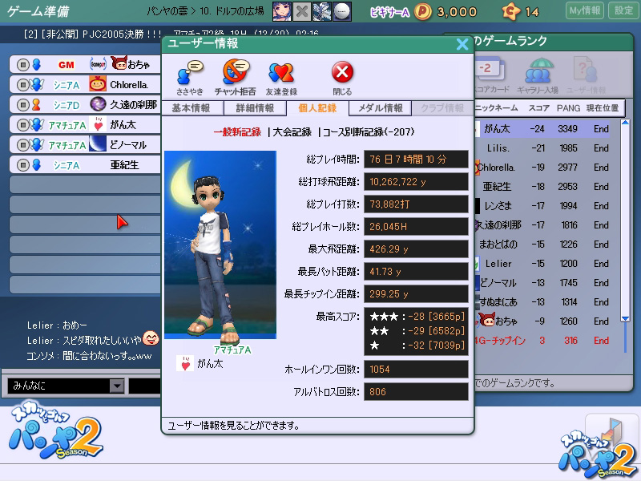The width and height of the screenshot is (641, 481).
Task: Click the gray X item slot icon
Action: 302,11
